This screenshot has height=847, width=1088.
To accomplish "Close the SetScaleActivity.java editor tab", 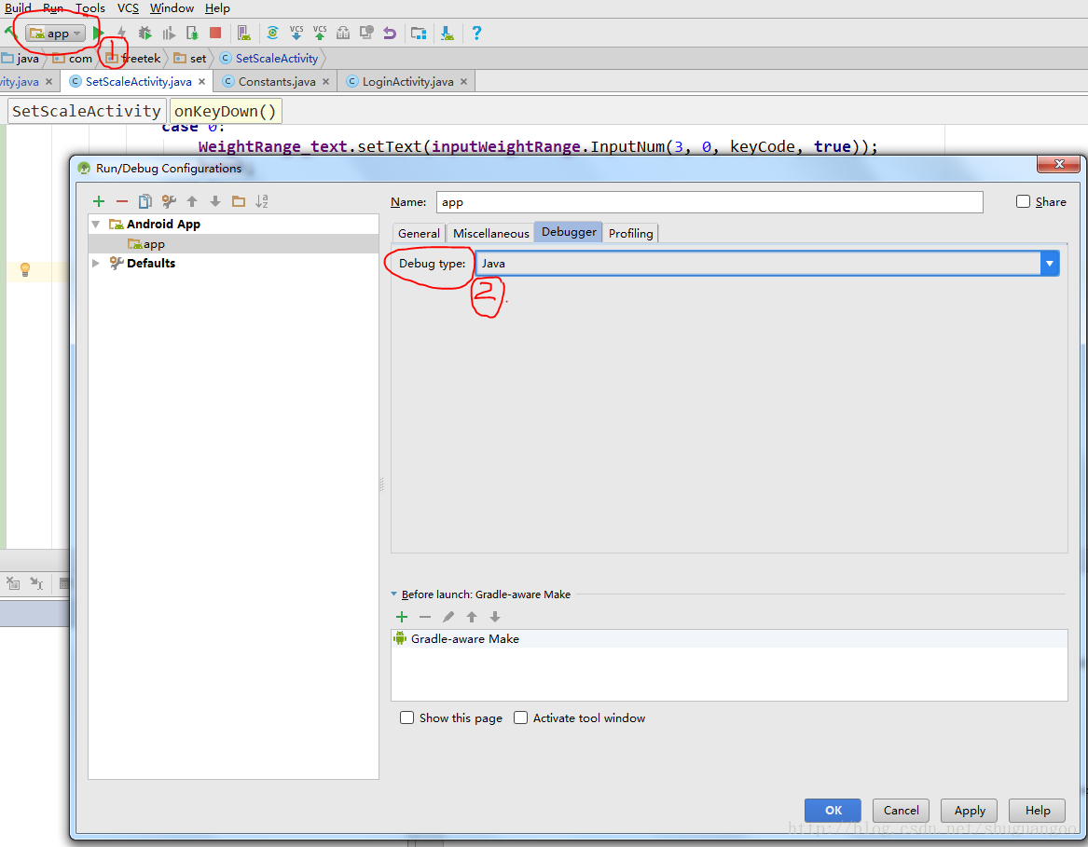I will pos(202,81).
